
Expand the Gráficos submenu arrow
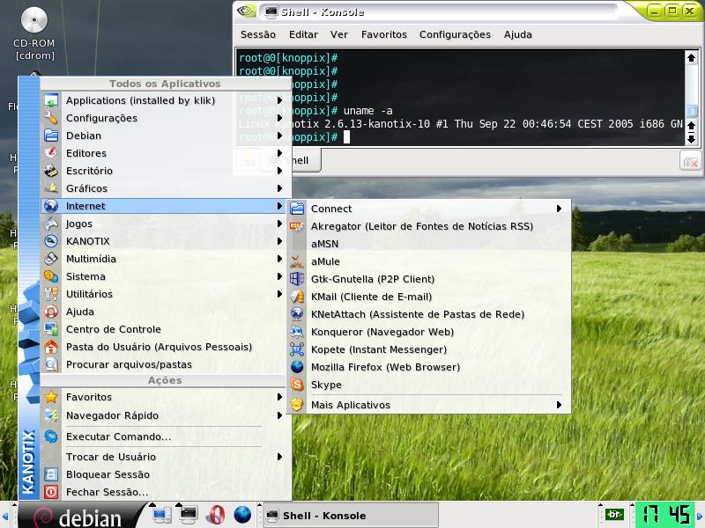[279, 188]
